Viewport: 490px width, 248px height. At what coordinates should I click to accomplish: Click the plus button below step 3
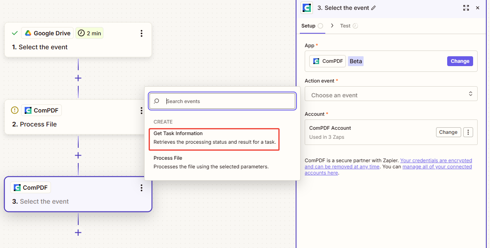(78, 232)
